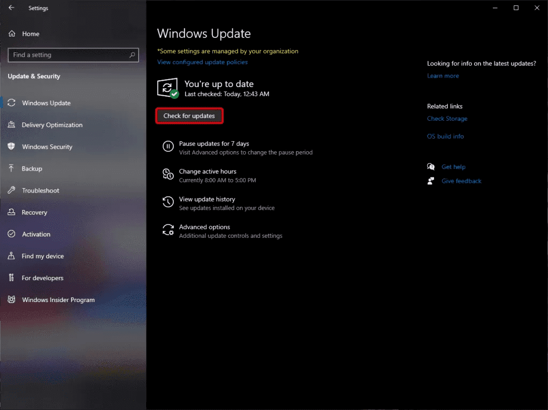
Task: Click the Get help link
Action: tap(453, 167)
